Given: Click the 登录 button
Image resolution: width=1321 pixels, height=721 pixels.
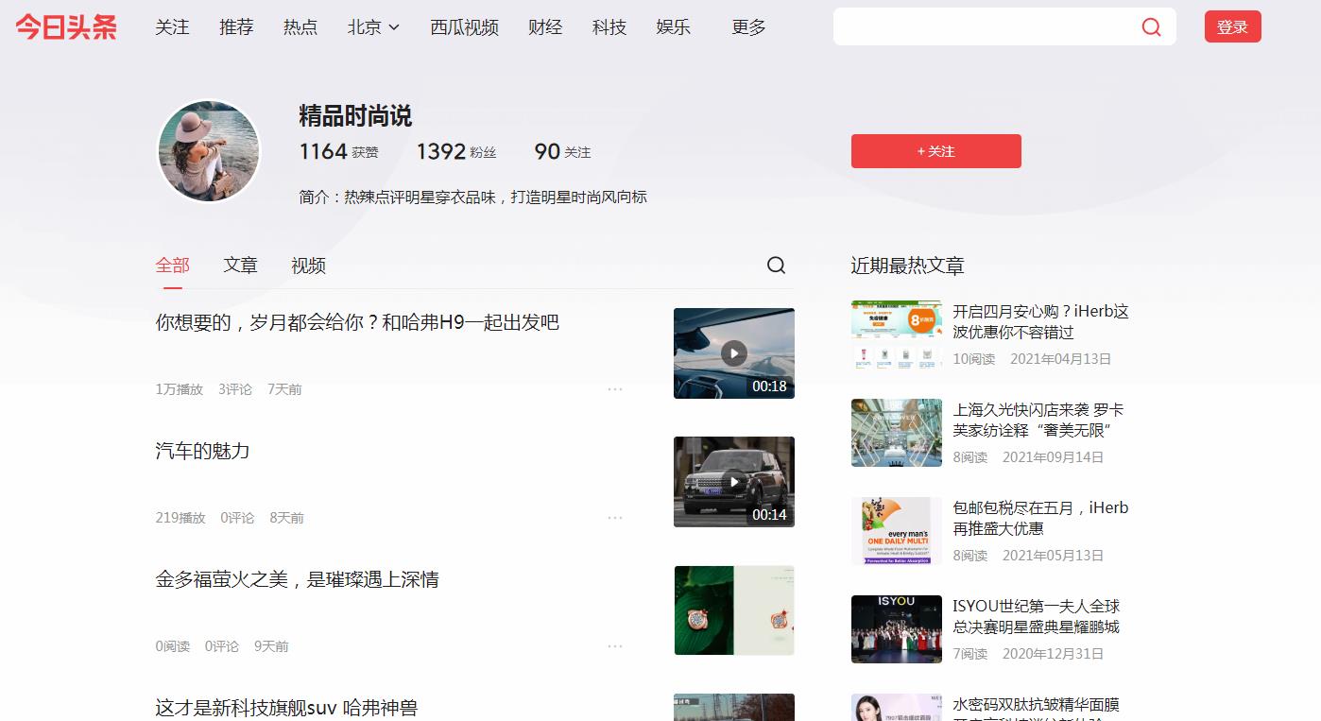Looking at the screenshot, I should click(x=1232, y=26).
